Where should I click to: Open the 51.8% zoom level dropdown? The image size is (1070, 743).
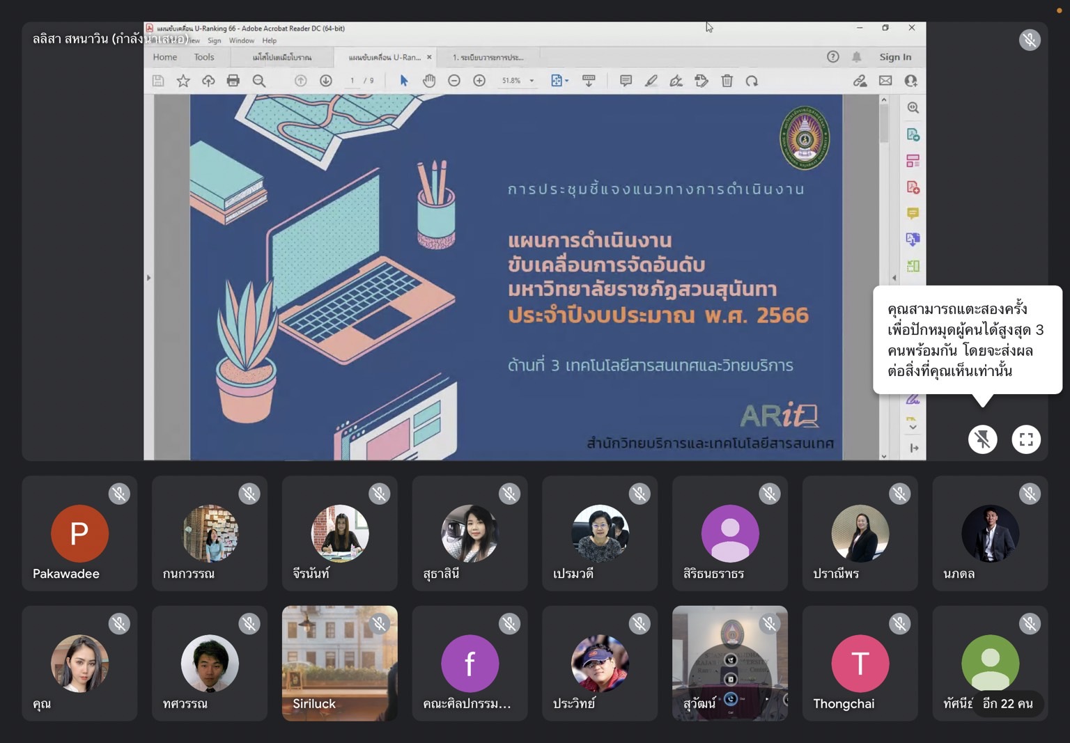click(x=532, y=81)
